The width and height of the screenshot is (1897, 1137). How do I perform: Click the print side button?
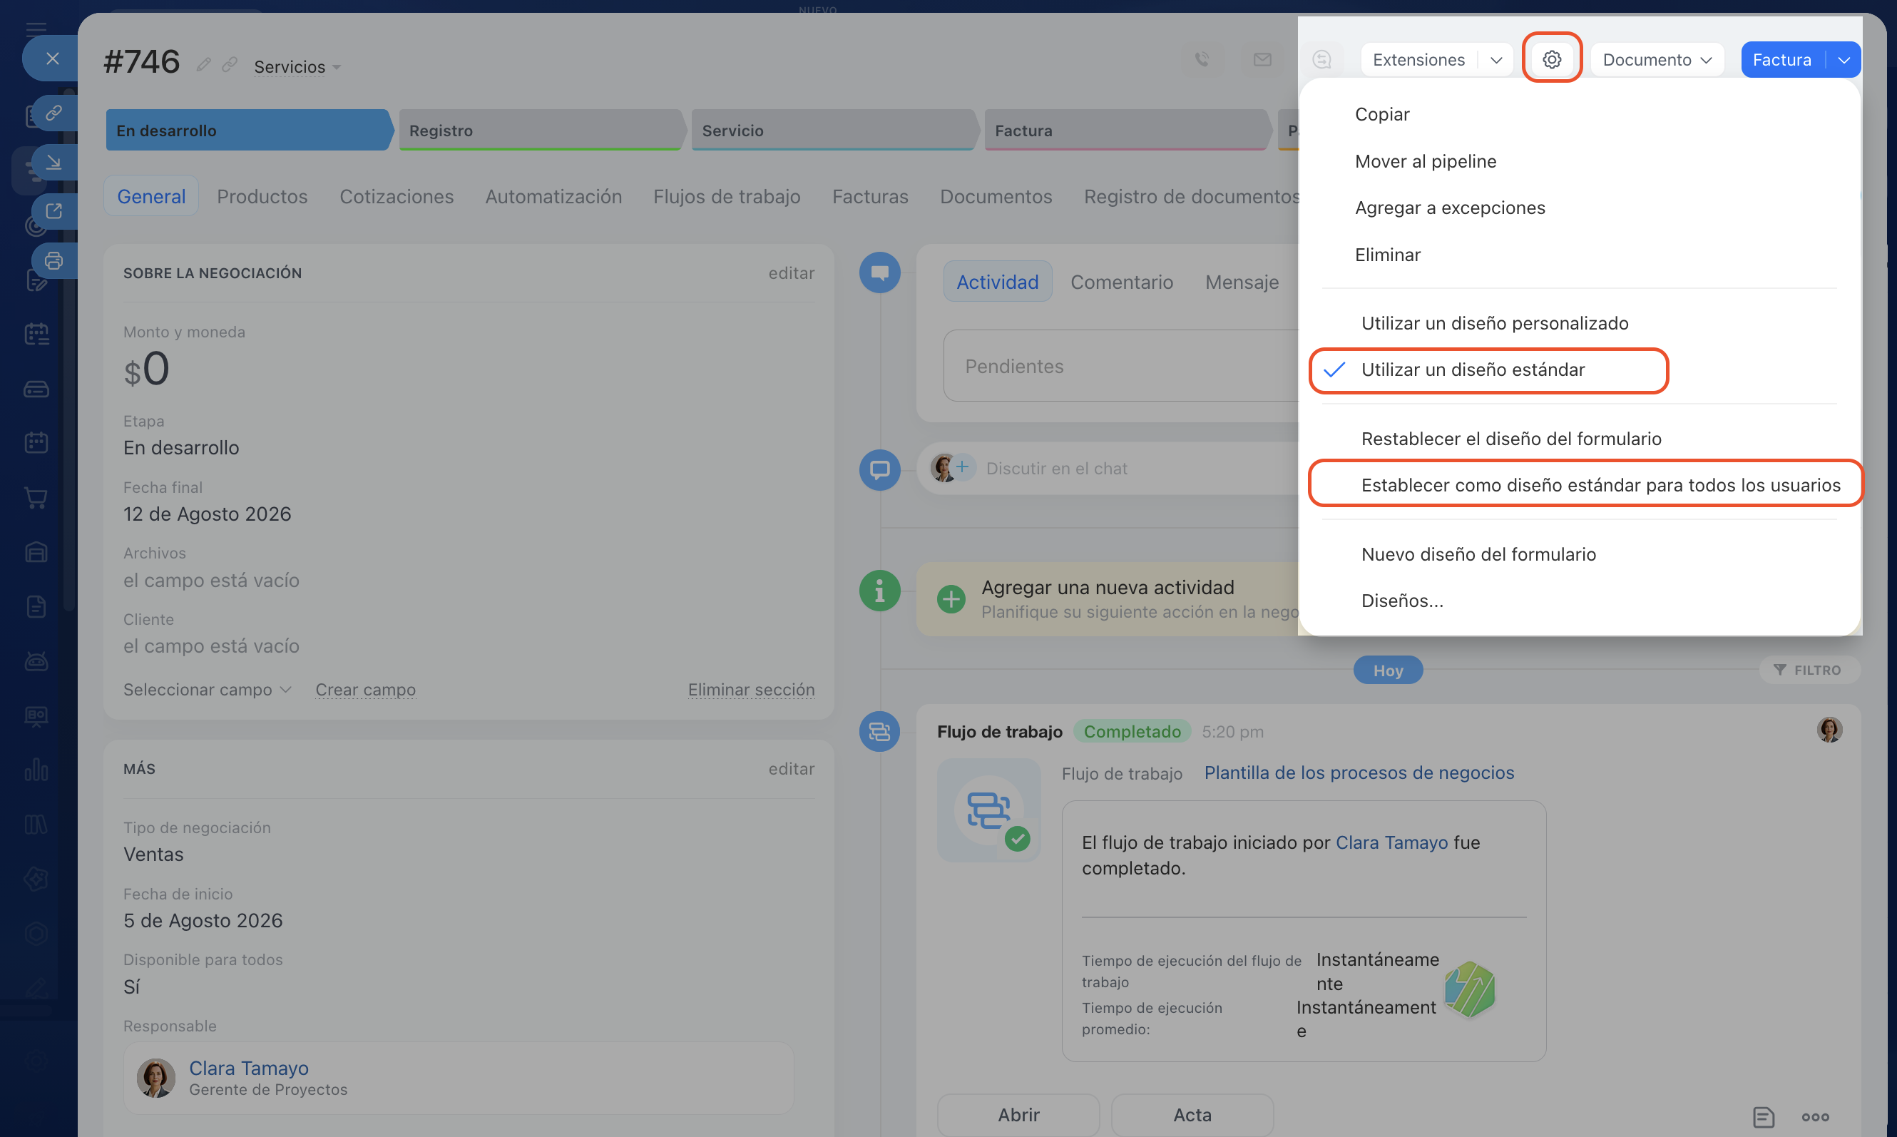53,260
